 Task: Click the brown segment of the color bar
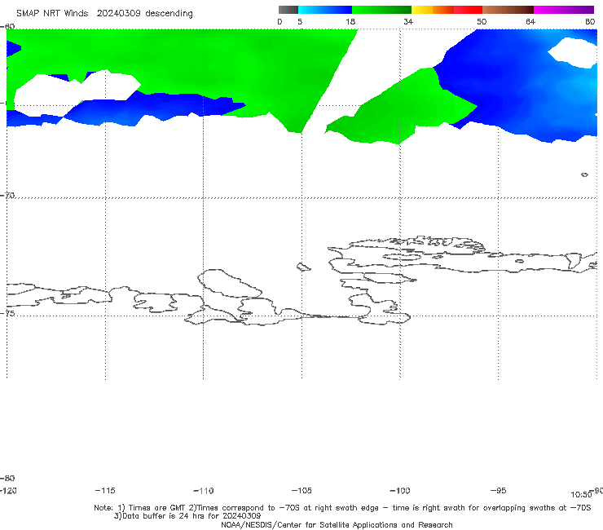coord(508,10)
